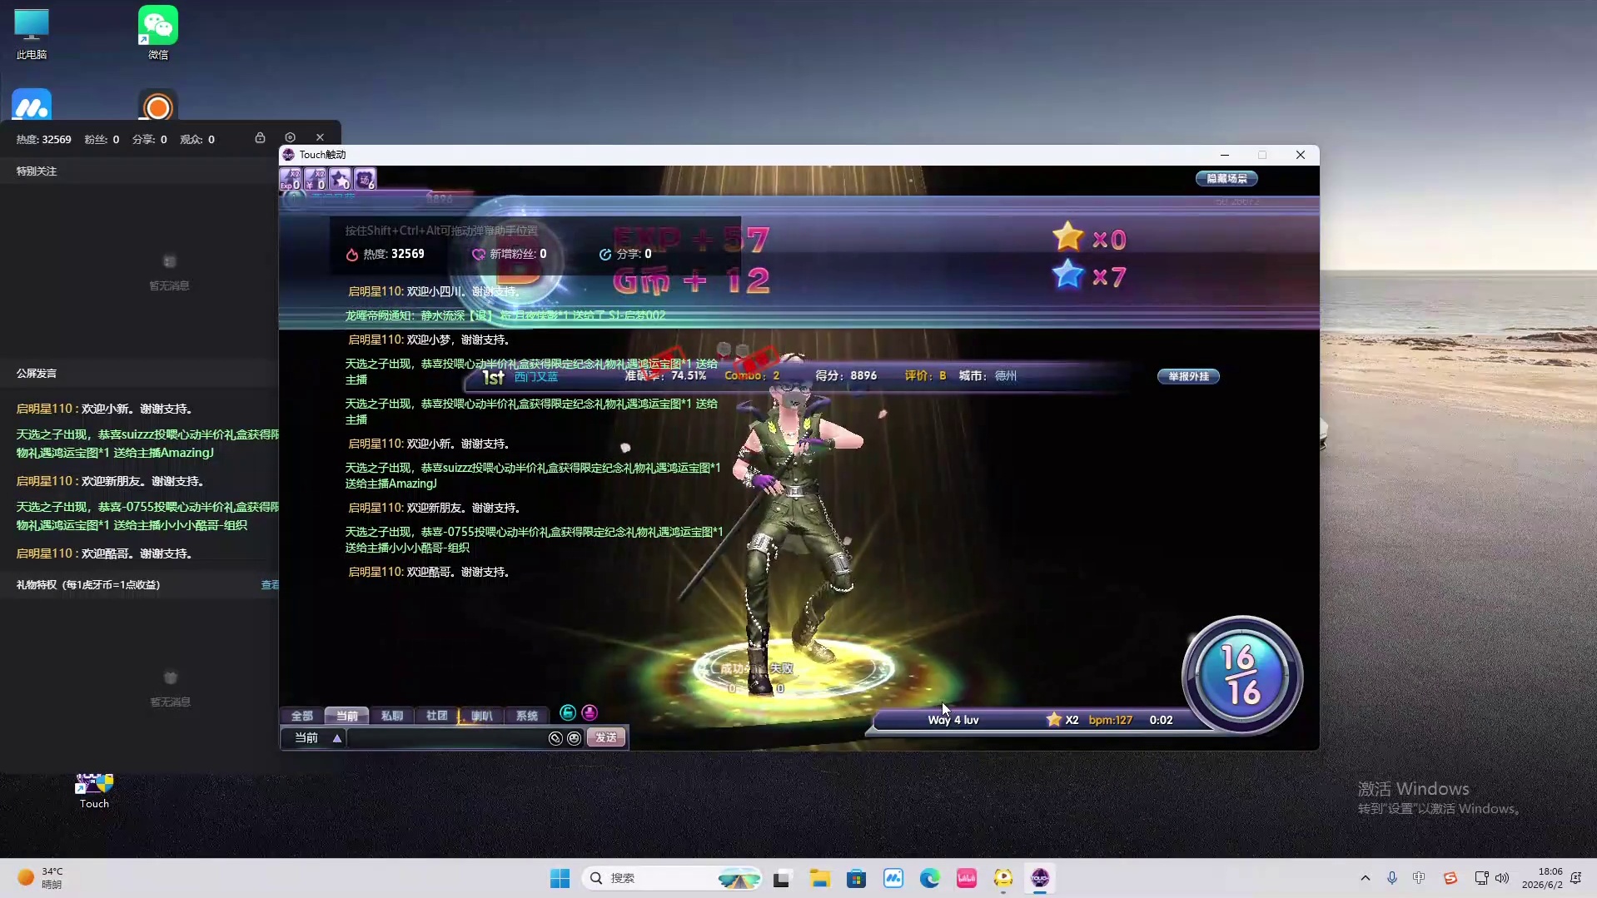Image resolution: width=1597 pixels, height=898 pixels.
Task: Switch to the 社团 chat tab
Action: (x=437, y=716)
